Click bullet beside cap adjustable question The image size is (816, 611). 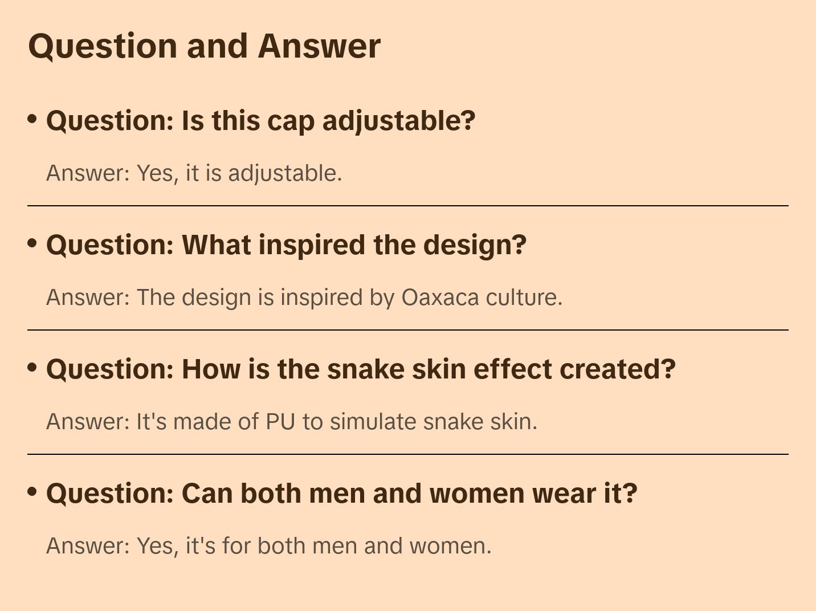(32, 119)
